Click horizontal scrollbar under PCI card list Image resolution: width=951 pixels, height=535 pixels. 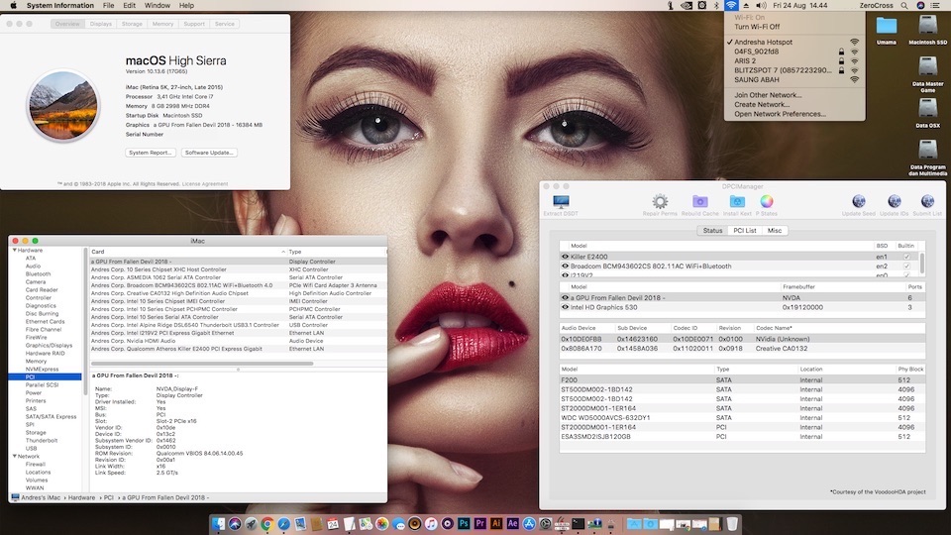coord(202,364)
